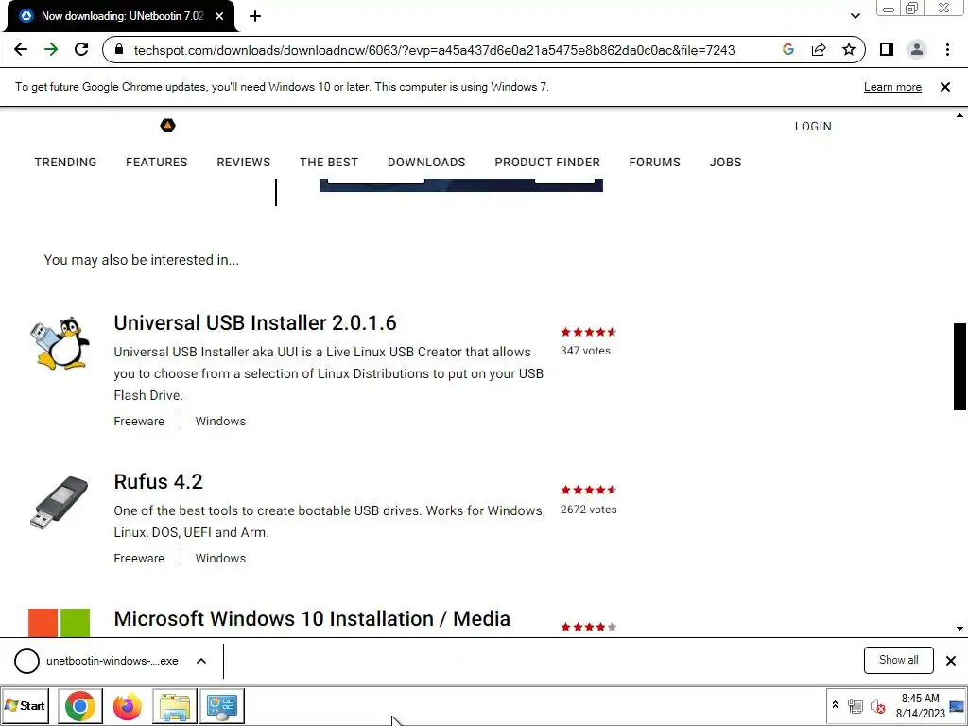Open the LOGIN link
Viewport: 968px width, 726px height.
(813, 126)
